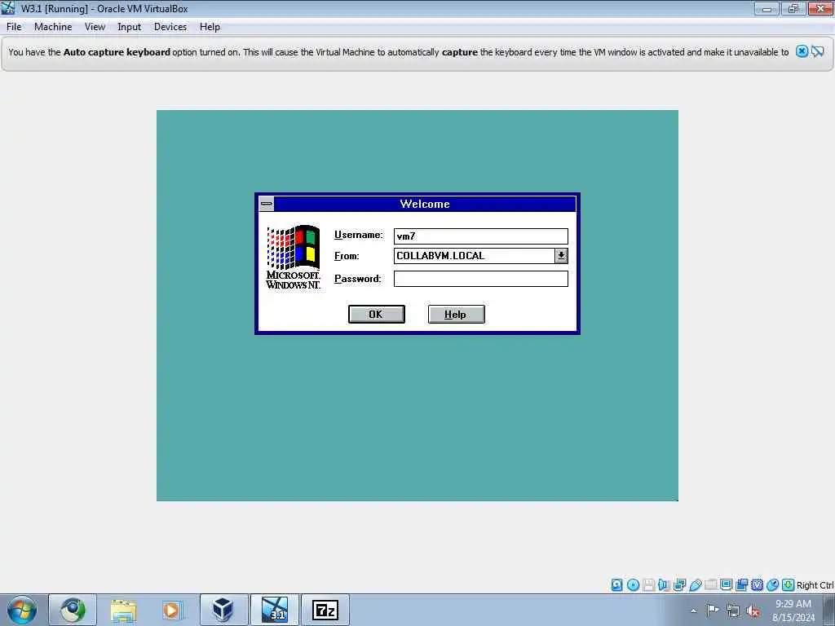Click the Password label

pos(358,279)
